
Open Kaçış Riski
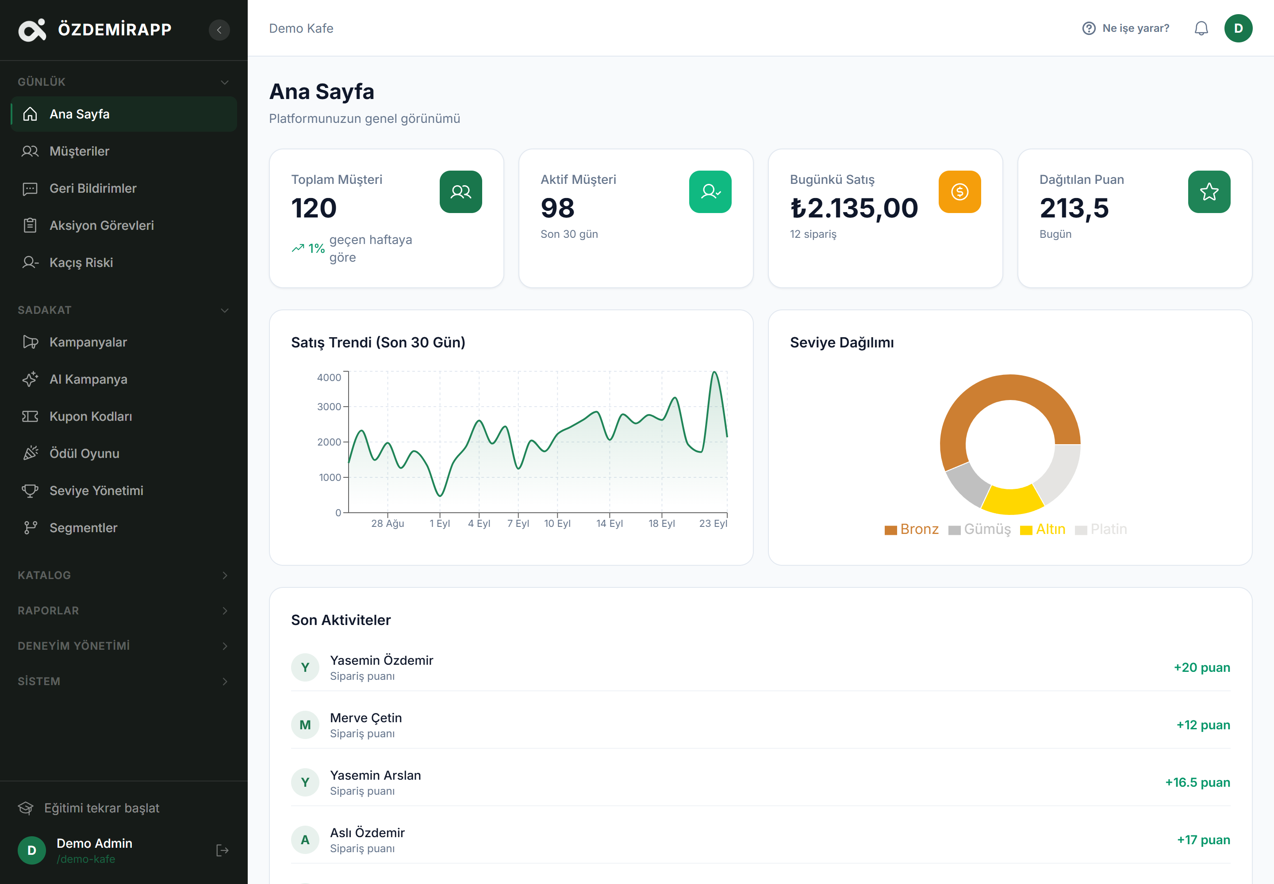pos(123,263)
